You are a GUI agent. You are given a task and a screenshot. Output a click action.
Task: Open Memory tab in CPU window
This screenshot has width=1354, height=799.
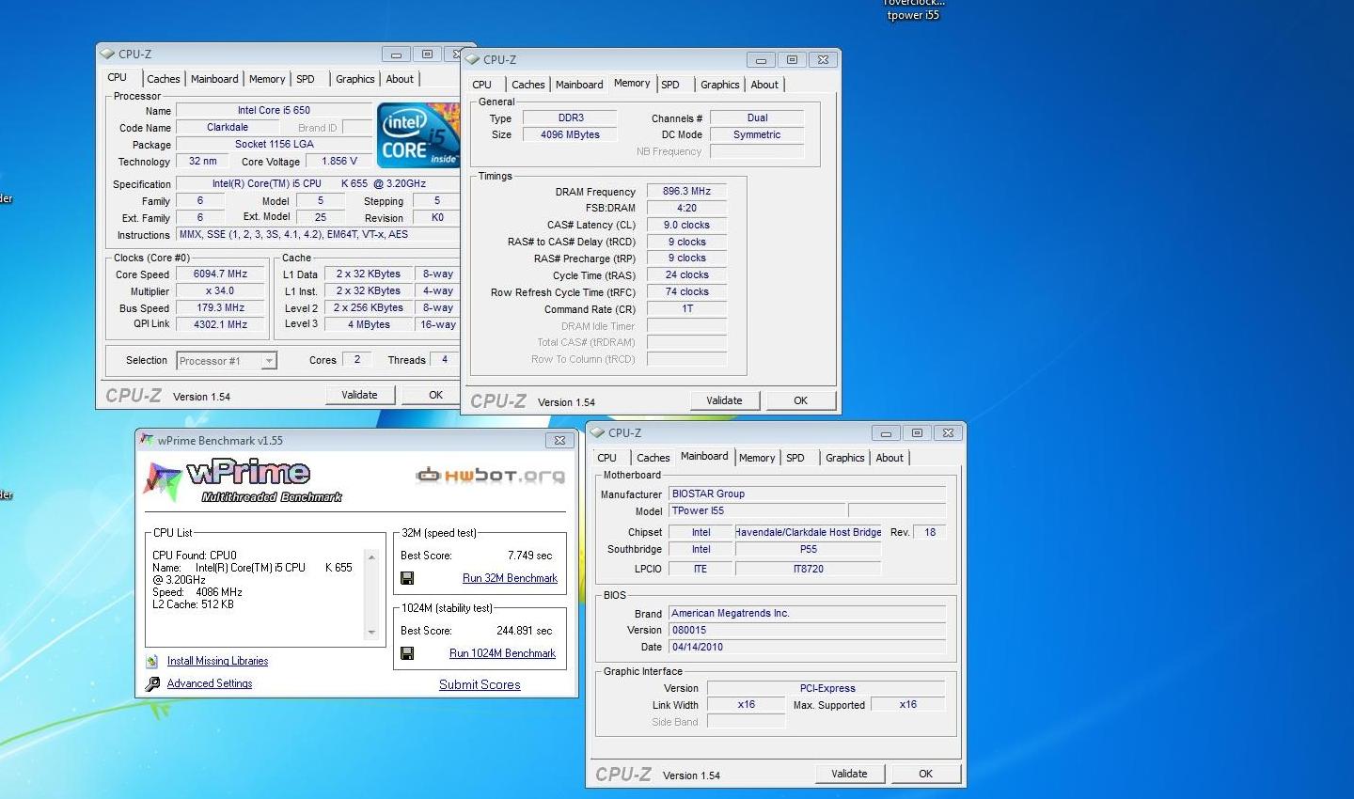coord(267,79)
